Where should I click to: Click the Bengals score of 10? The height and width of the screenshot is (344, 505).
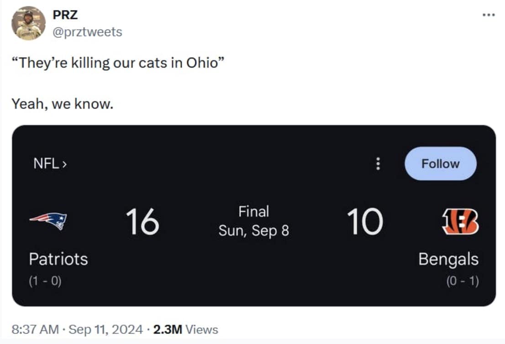(x=364, y=222)
